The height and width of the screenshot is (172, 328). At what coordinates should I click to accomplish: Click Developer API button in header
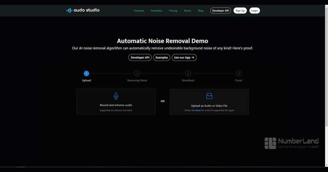(x=220, y=11)
